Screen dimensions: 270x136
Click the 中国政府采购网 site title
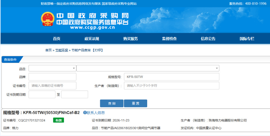point(93,16)
